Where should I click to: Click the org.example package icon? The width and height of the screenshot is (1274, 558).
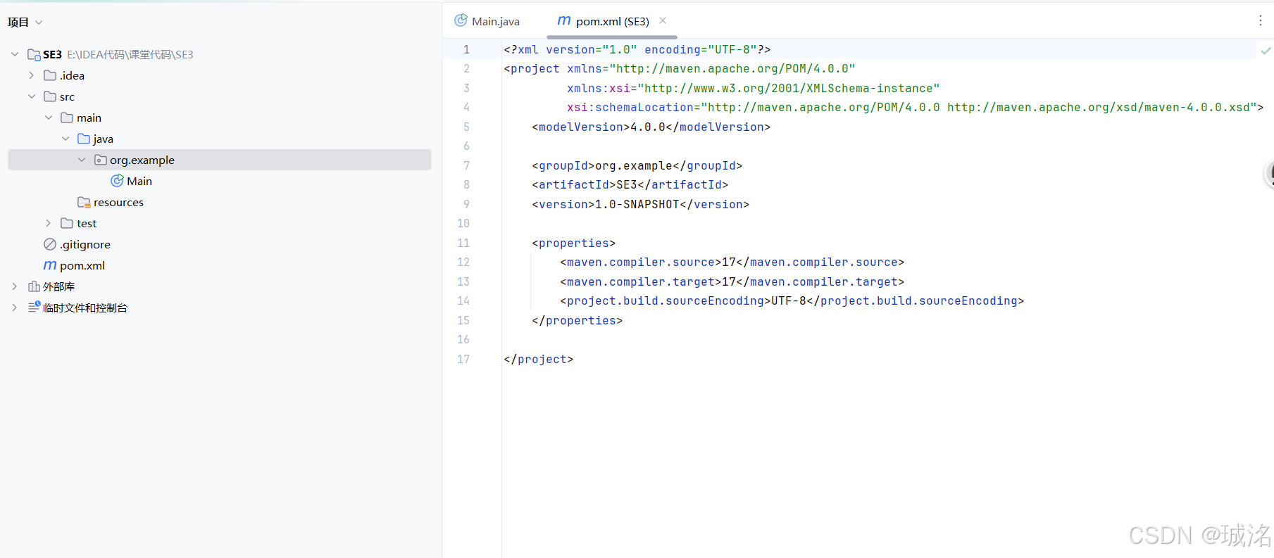click(x=101, y=160)
